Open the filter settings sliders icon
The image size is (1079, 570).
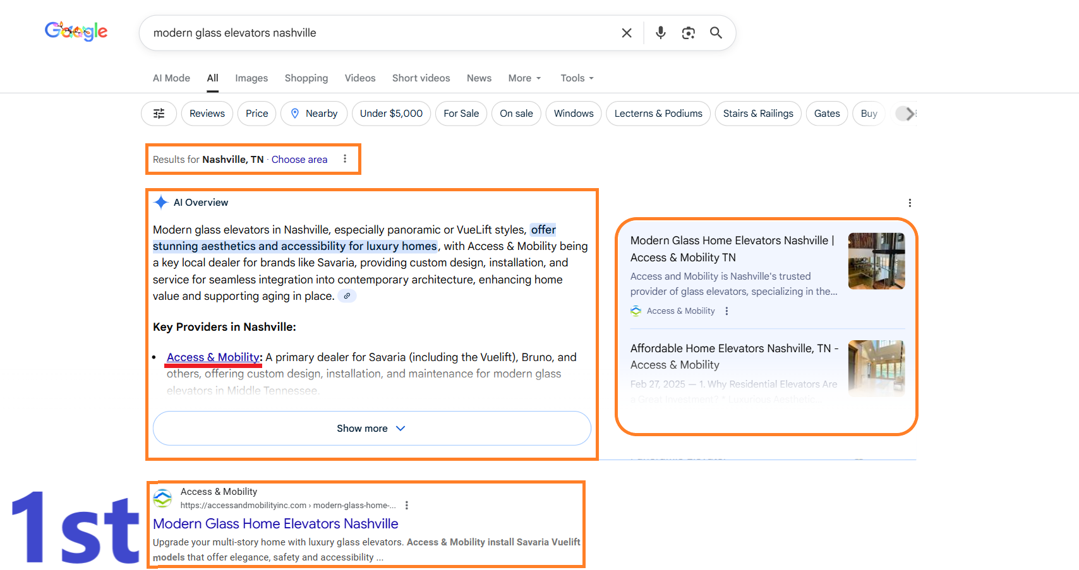(x=159, y=114)
